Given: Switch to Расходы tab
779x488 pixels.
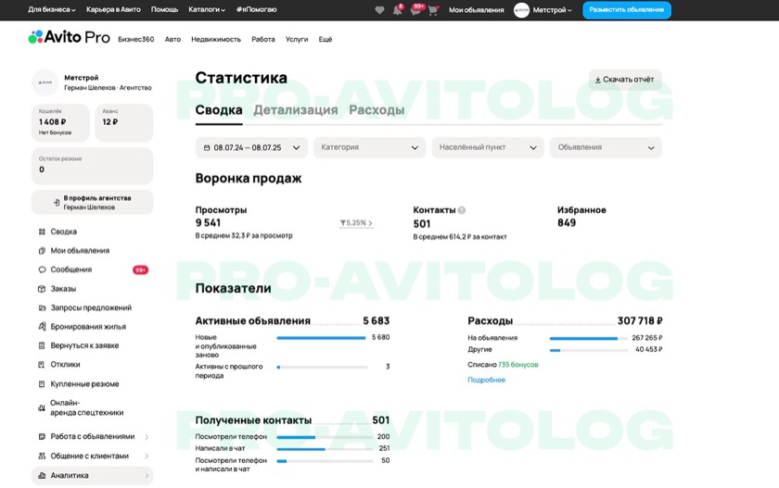Looking at the screenshot, I should tap(377, 110).
